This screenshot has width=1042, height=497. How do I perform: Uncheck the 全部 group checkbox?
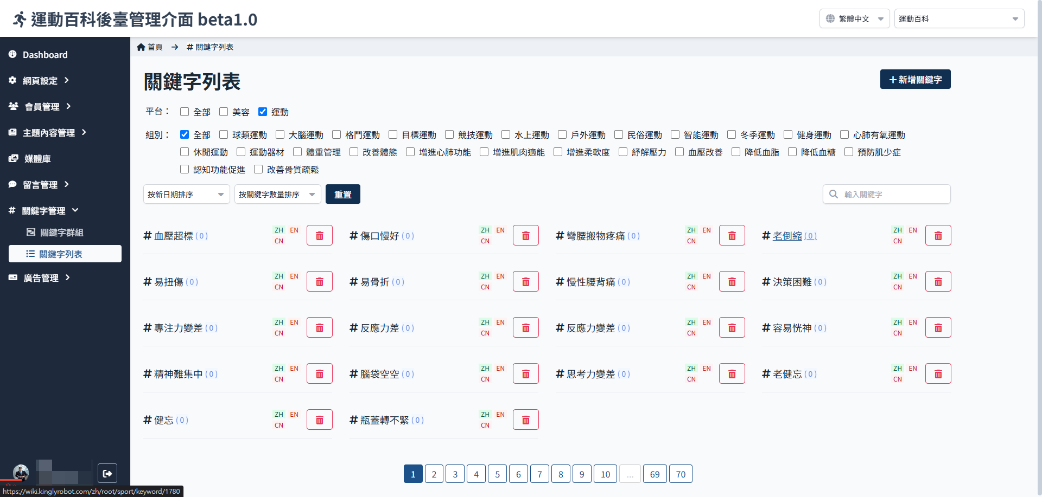[185, 134]
